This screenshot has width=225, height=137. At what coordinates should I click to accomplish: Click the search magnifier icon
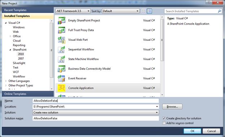tap(219, 11)
